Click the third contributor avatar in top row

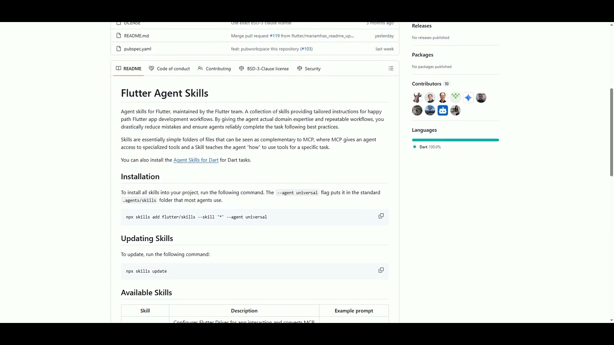tap(443, 98)
